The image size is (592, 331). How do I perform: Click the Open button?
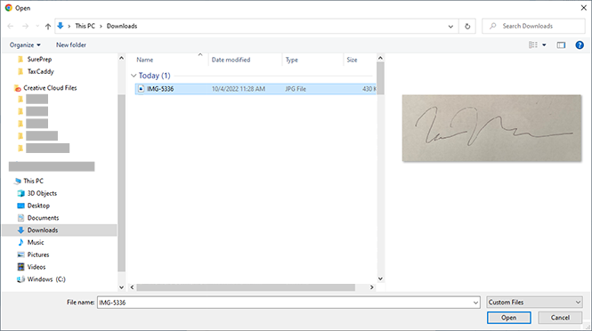point(508,318)
